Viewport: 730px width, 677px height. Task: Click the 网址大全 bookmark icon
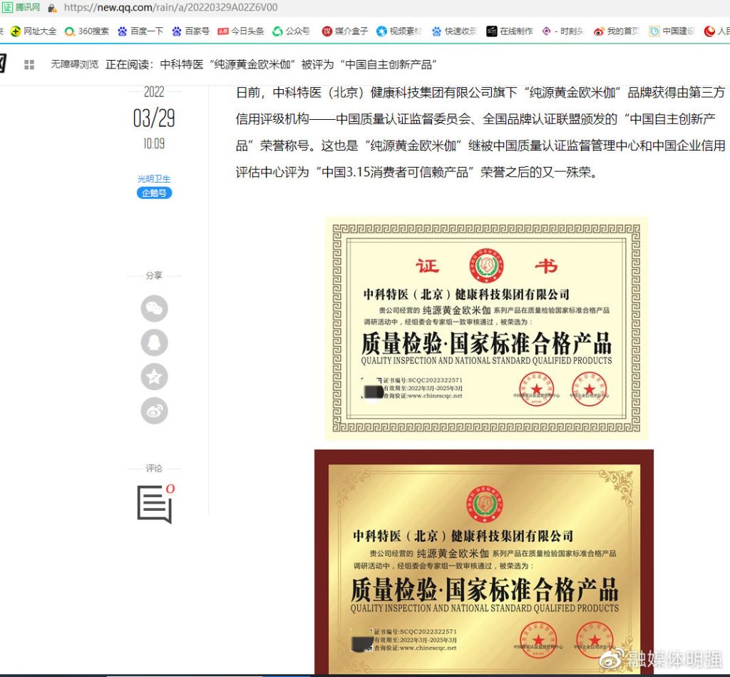click(16, 31)
